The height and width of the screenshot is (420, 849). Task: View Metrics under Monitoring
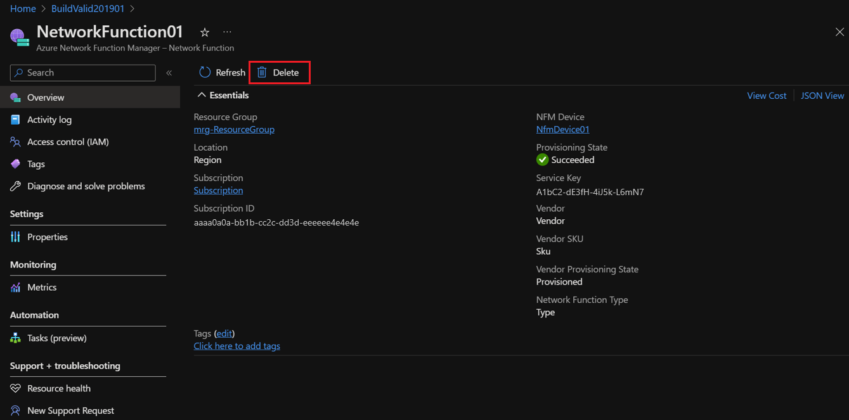[x=41, y=287]
